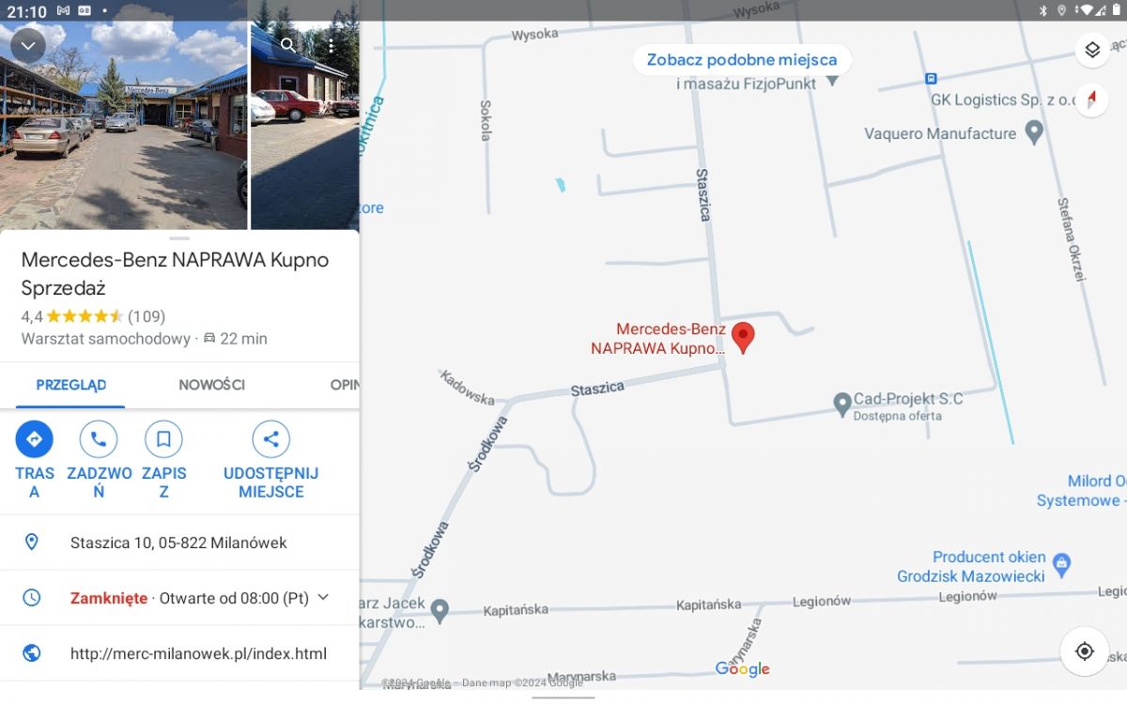Call the workshop via the Zadzwoń icon
The width and height of the screenshot is (1127, 704).
click(x=99, y=438)
